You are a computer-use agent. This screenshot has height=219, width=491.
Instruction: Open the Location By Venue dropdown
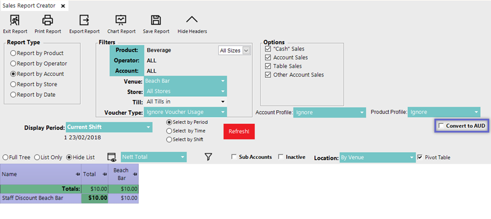point(378,157)
